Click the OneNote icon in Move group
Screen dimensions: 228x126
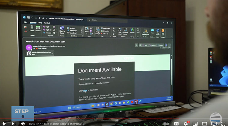91,31
